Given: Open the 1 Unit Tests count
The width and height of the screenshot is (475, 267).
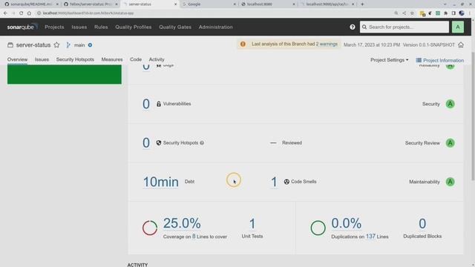Looking at the screenshot, I should tap(252, 224).
